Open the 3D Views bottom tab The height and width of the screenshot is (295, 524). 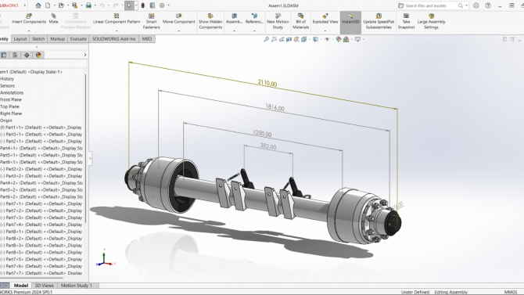pos(44,286)
